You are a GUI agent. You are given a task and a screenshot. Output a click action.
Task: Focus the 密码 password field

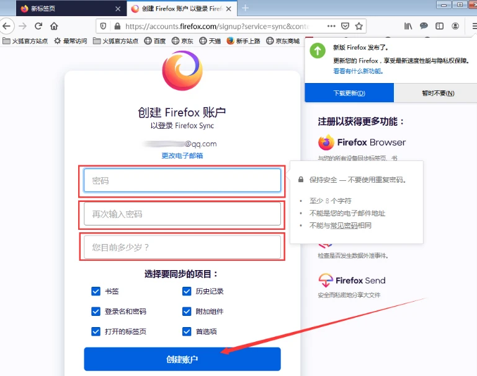[182, 180]
